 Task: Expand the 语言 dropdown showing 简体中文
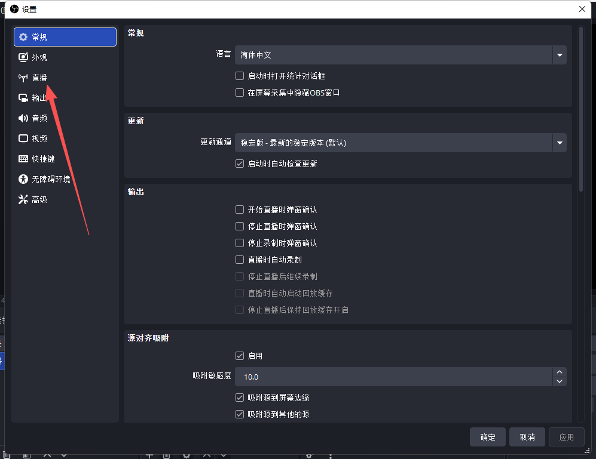[400, 55]
